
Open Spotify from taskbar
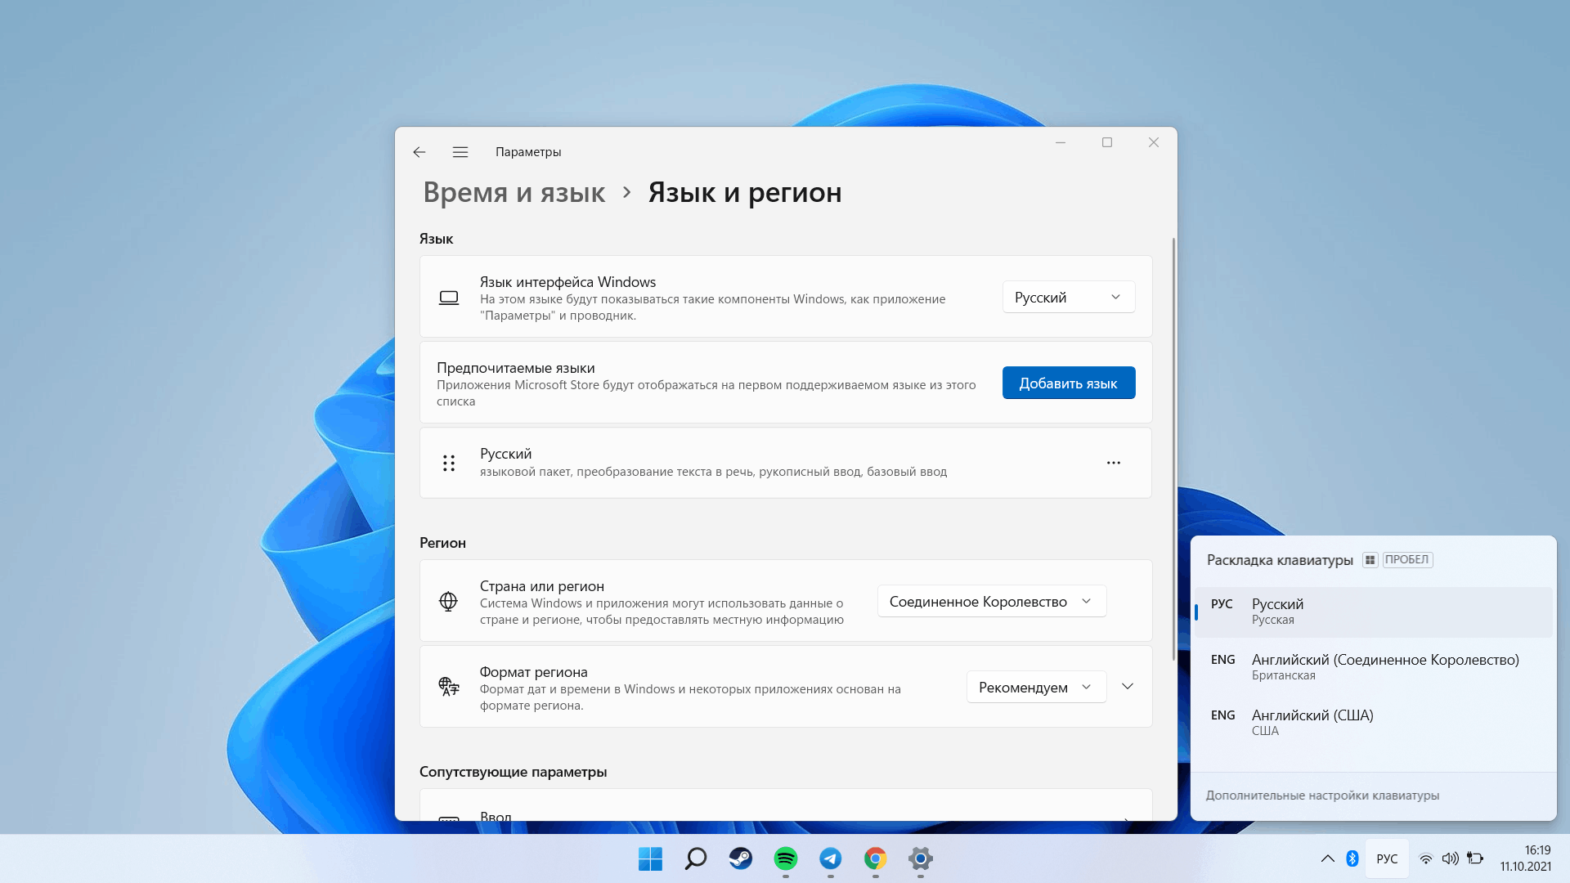click(784, 858)
